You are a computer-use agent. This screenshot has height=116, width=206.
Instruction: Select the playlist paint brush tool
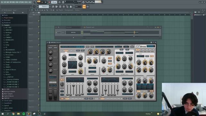[38, 10]
